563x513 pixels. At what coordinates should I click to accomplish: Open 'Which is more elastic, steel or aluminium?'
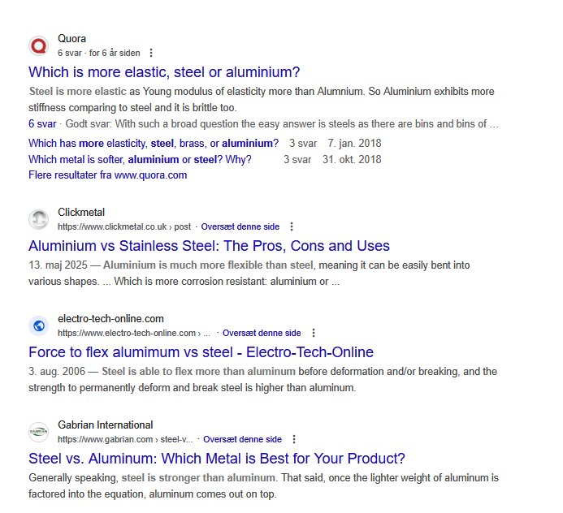(x=164, y=72)
